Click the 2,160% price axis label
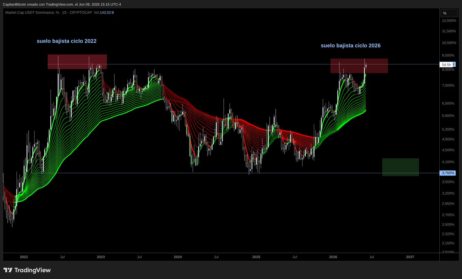Image resolution: width=462 pixels, height=279 pixels. click(448, 243)
